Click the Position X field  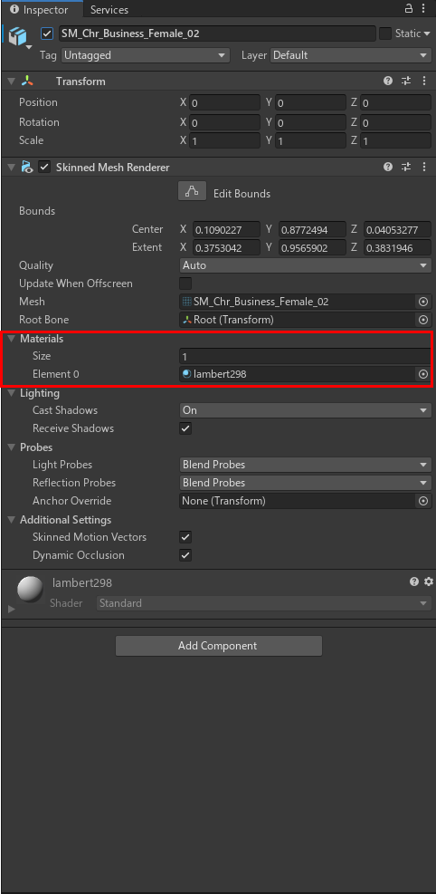[x=224, y=103]
